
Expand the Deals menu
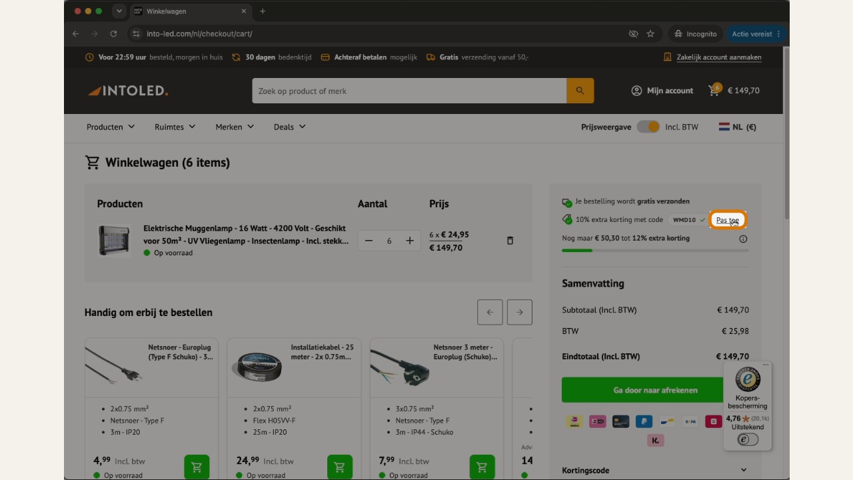point(290,127)
